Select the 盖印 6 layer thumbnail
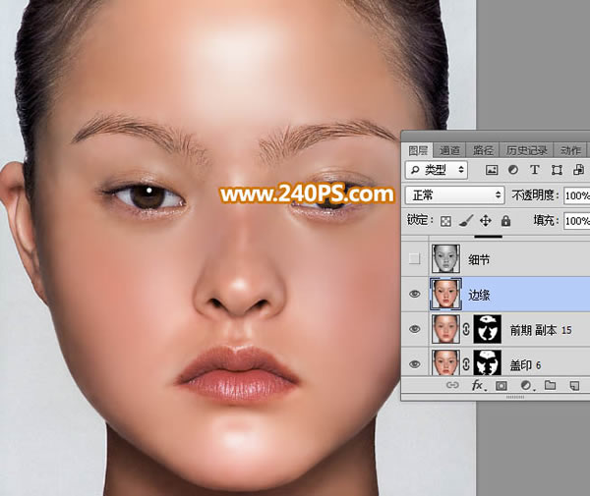 click(x=445, y=363)
